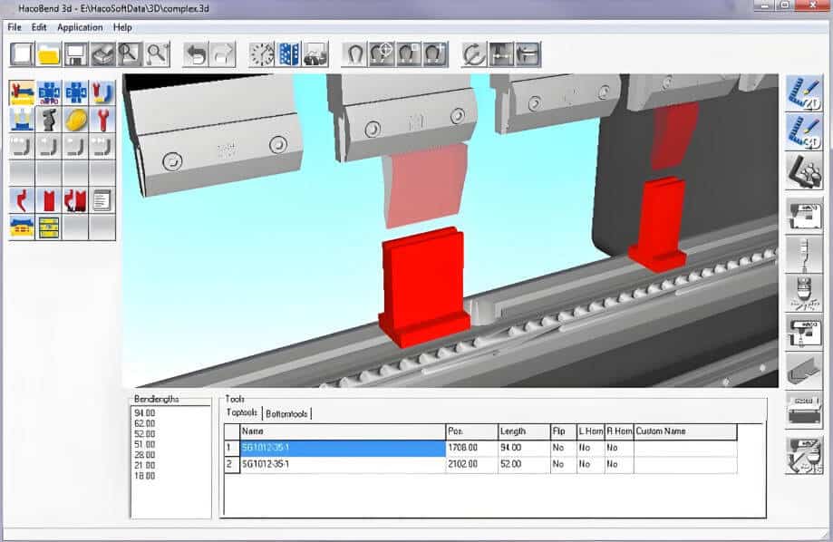This screenshot has height=542, width=833.
Task: Click the right-sidebar icon with small marks under a tool
Action: click(x=804, y=294)
